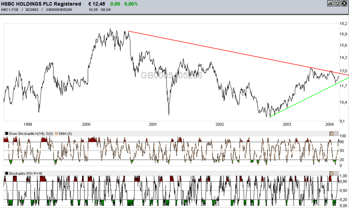Open Stochastic RSI indicator settings icon

click(x=331, y=174)
